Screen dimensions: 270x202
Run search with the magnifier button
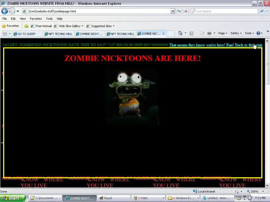262,11
